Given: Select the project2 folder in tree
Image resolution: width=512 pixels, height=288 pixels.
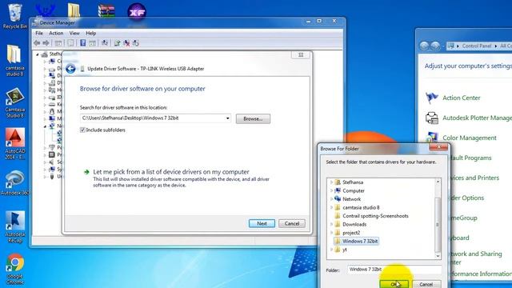Looking at the screenshot, I should point(351,233).
